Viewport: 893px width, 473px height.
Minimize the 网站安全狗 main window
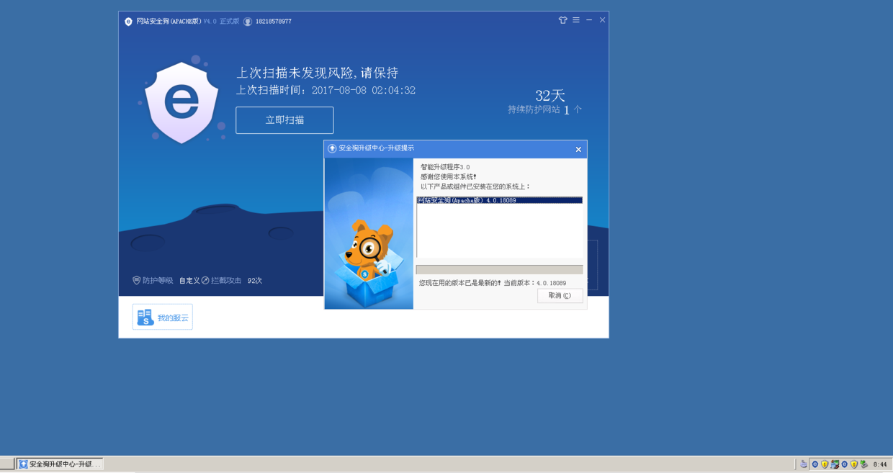pyautogui.click(x=589, y=20)
